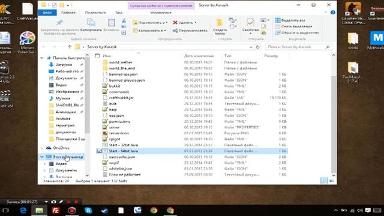
Task: Click the recorder camera screenshot icon
Action: coord(53,202)
